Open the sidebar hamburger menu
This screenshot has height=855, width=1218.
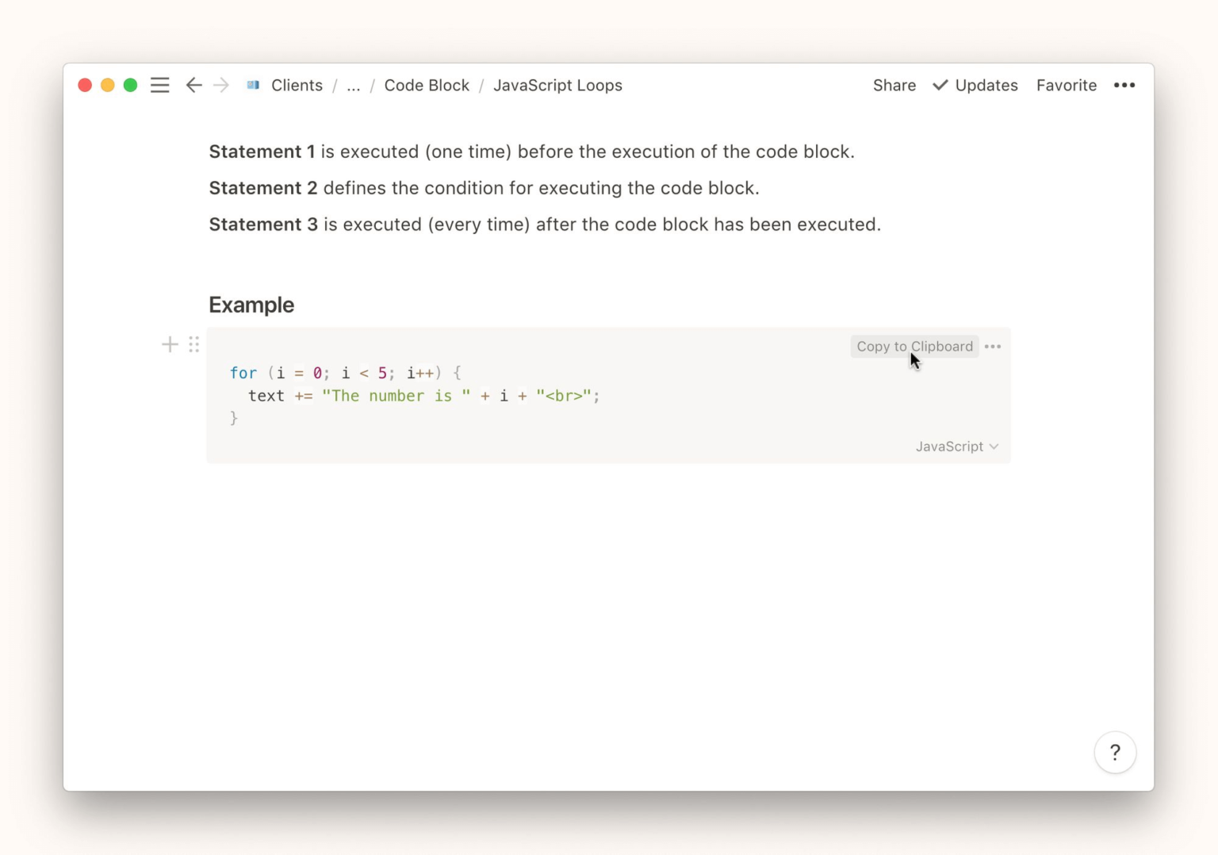(x=159, y=85)
